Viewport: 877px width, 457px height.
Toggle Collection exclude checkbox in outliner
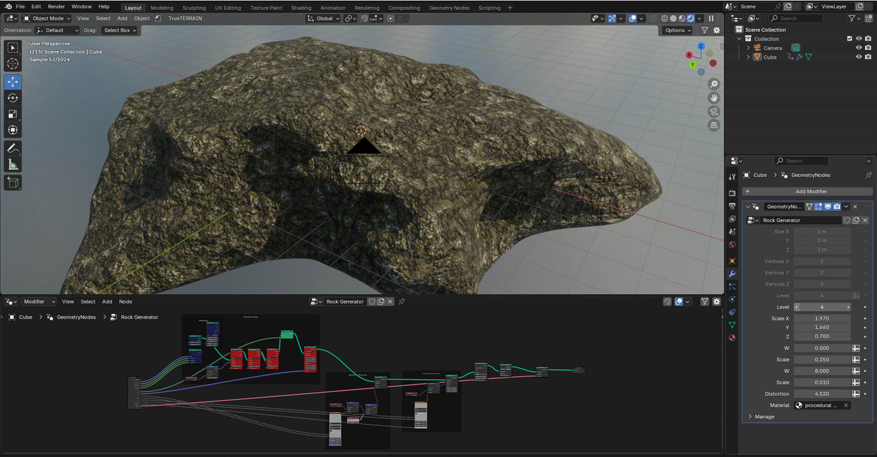850,39
